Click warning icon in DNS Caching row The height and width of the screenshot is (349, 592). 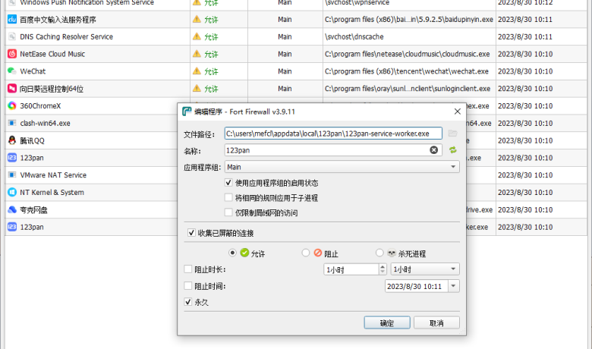pos(197,36)
